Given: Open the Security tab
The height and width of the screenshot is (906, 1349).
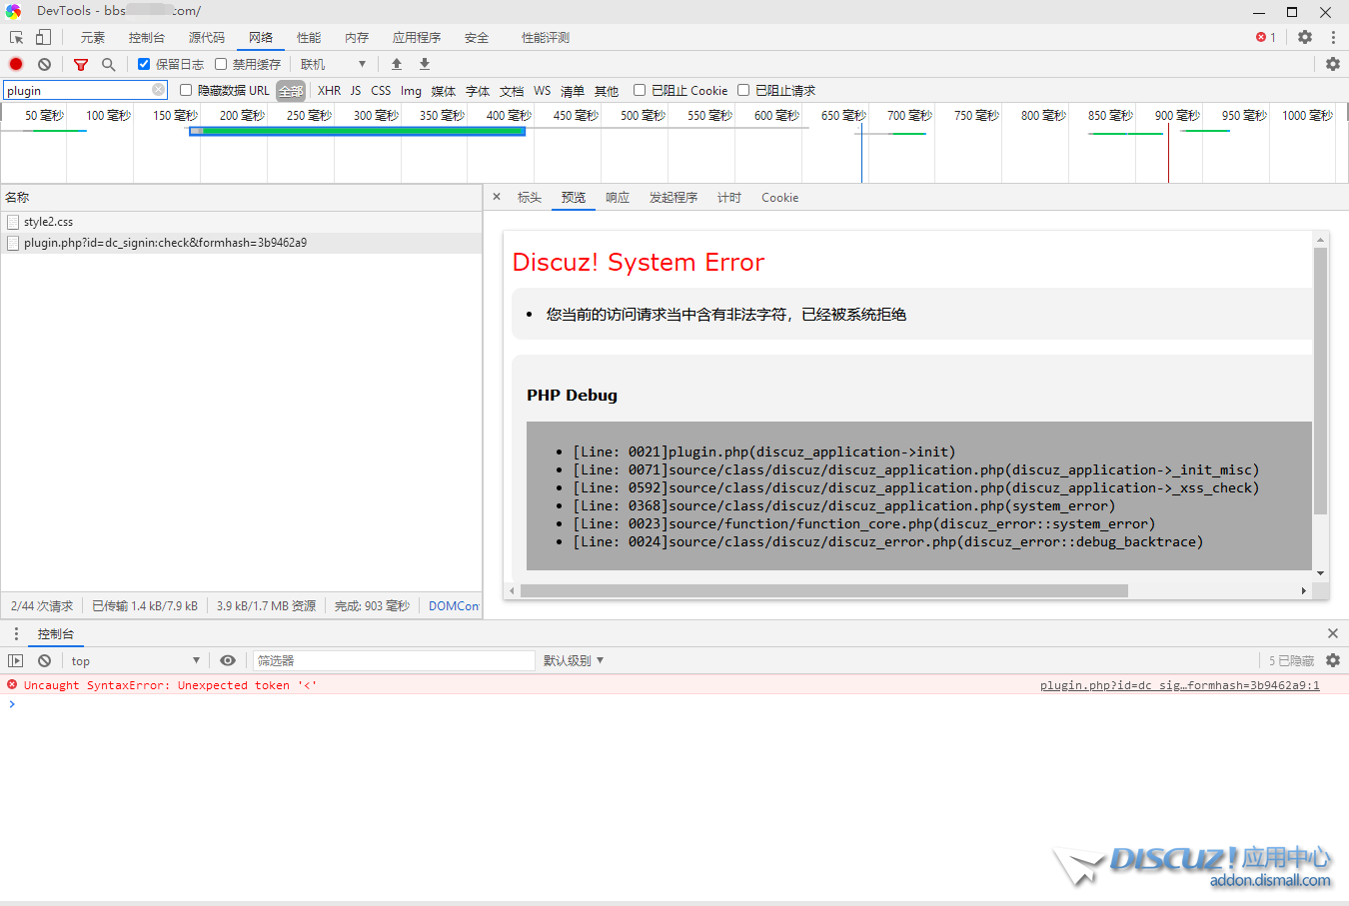Looking at the screenshot, I should [477, 37].
